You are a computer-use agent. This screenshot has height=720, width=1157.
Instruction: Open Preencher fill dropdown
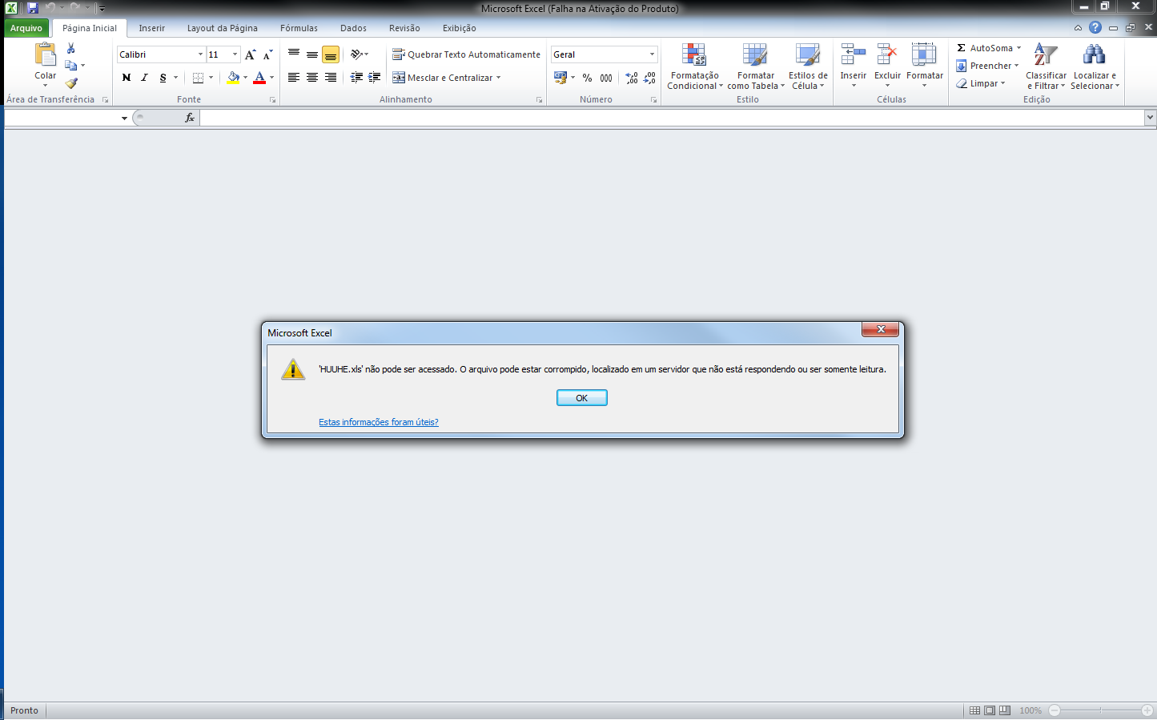(987, 66)
